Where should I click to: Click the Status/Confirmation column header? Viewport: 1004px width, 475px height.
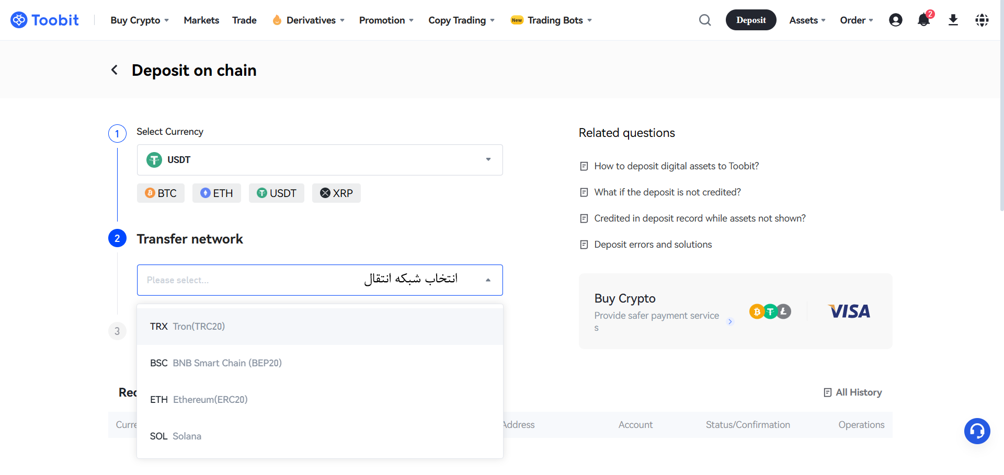point(748,425)
